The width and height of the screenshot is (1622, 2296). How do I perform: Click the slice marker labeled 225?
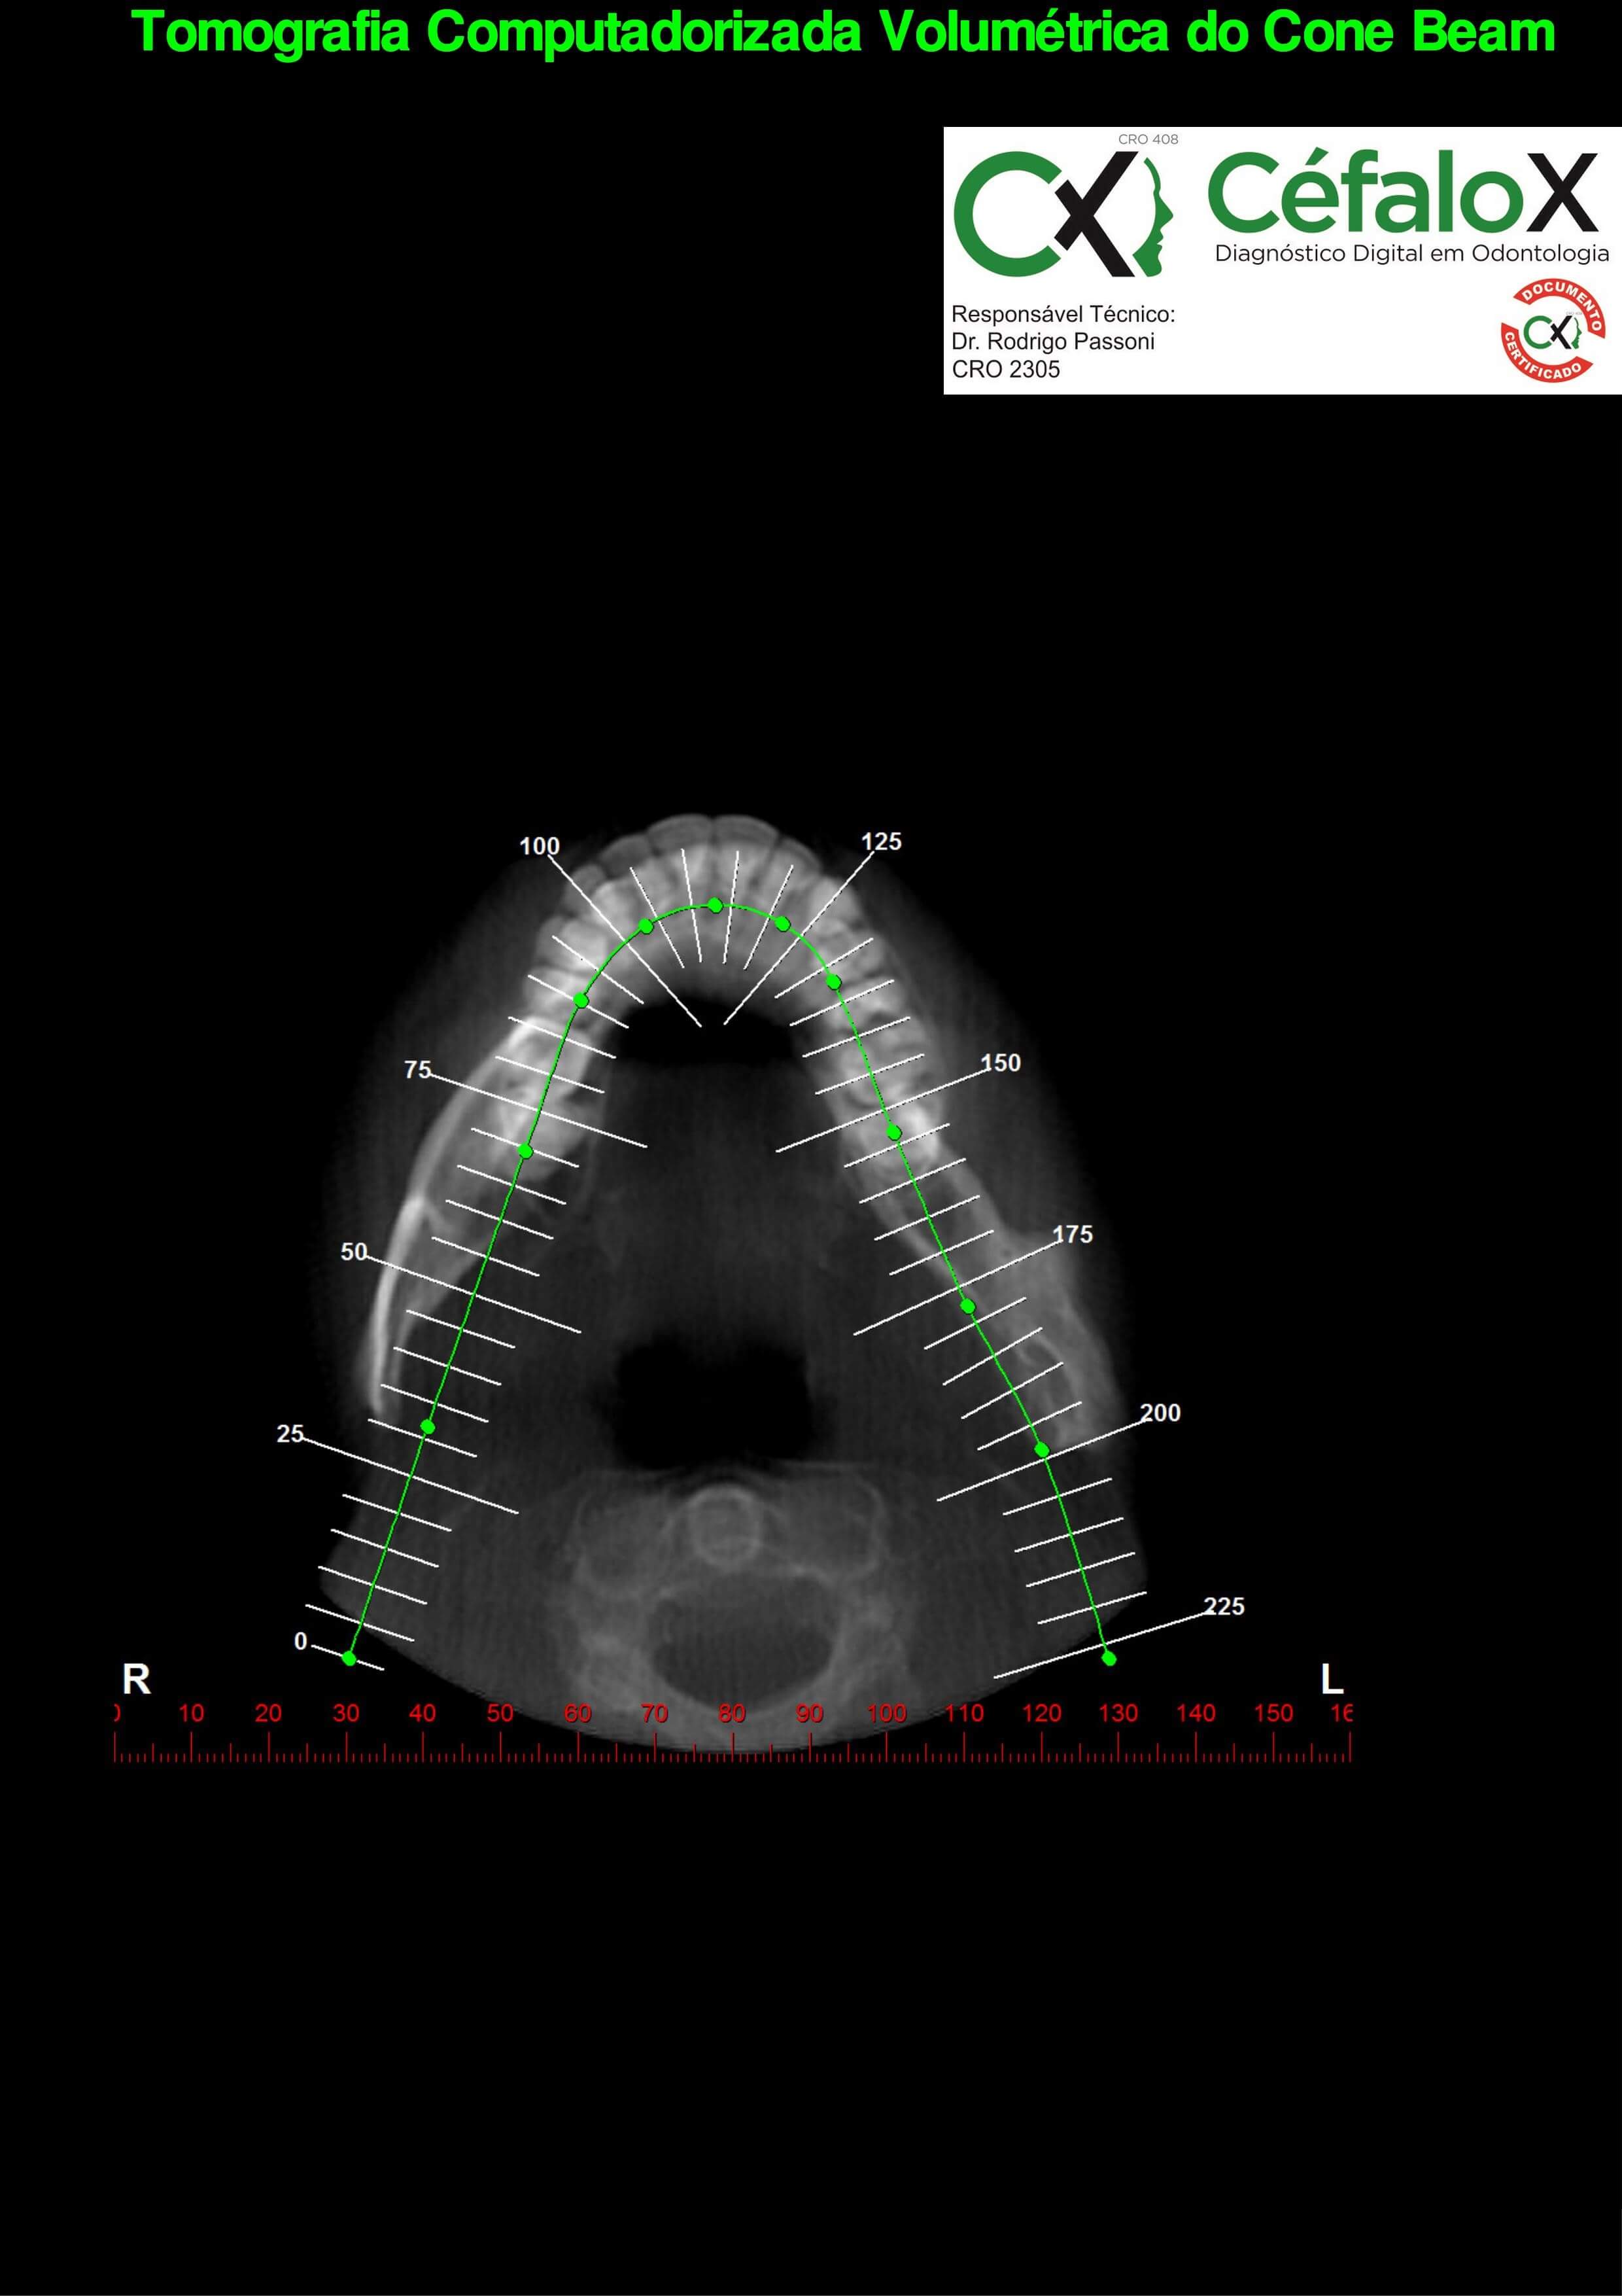click(1223, 1607)
